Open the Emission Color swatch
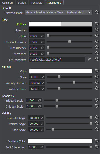This screenshot has height=154, width=100. click(x=61, y=71)
